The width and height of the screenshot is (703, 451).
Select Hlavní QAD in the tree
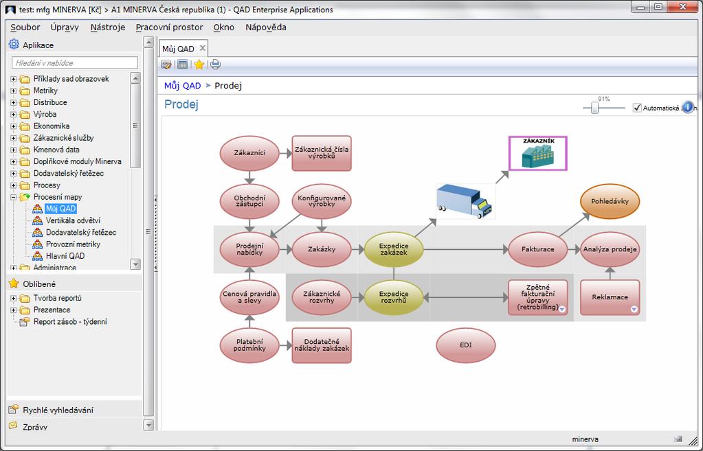tap(65, 256)
